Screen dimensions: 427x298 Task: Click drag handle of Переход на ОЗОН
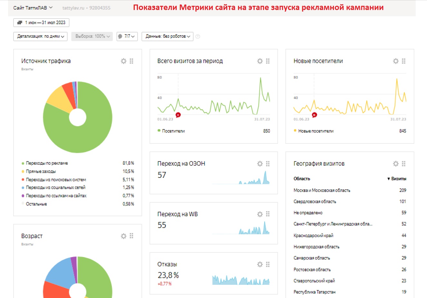(x=268, y=164)
